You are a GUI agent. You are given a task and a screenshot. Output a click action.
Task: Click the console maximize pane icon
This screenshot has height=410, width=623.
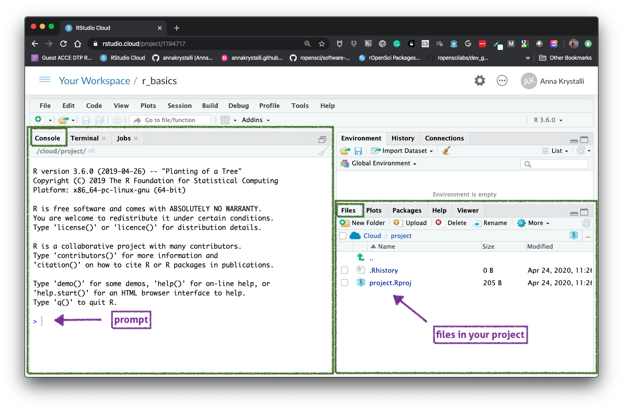(322, 139)
